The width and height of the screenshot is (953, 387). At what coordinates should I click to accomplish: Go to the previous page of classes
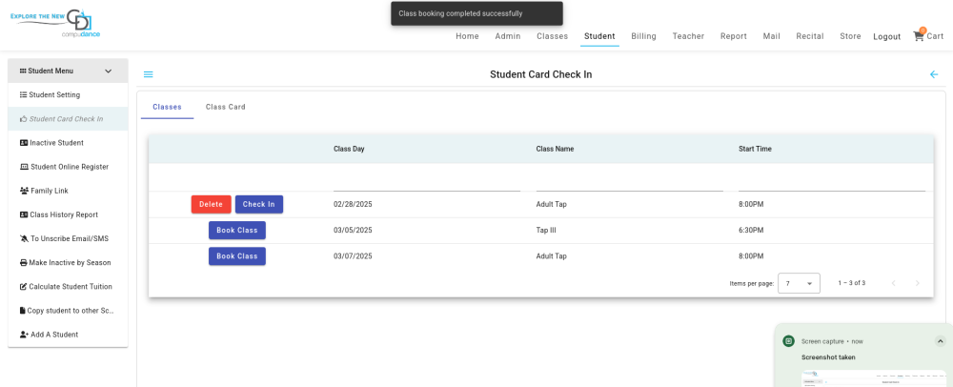click(x=894, y=283)
